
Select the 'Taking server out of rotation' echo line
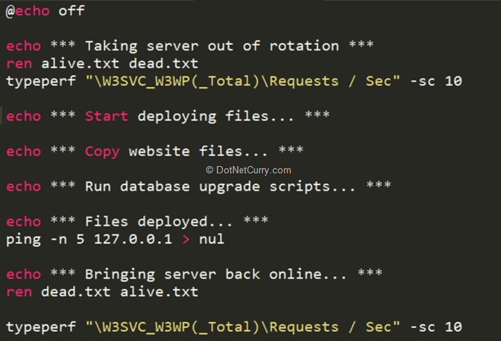coord(190,46)
